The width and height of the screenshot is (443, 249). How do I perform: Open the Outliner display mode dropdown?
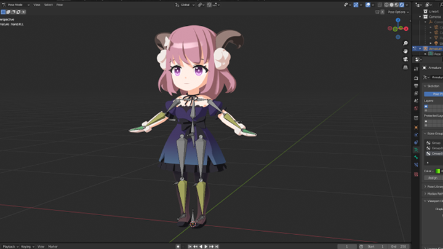(419, 5)
